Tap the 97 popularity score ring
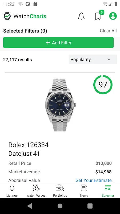The width and height of the screenshot is (120, 214). click(x=103, y=85)
